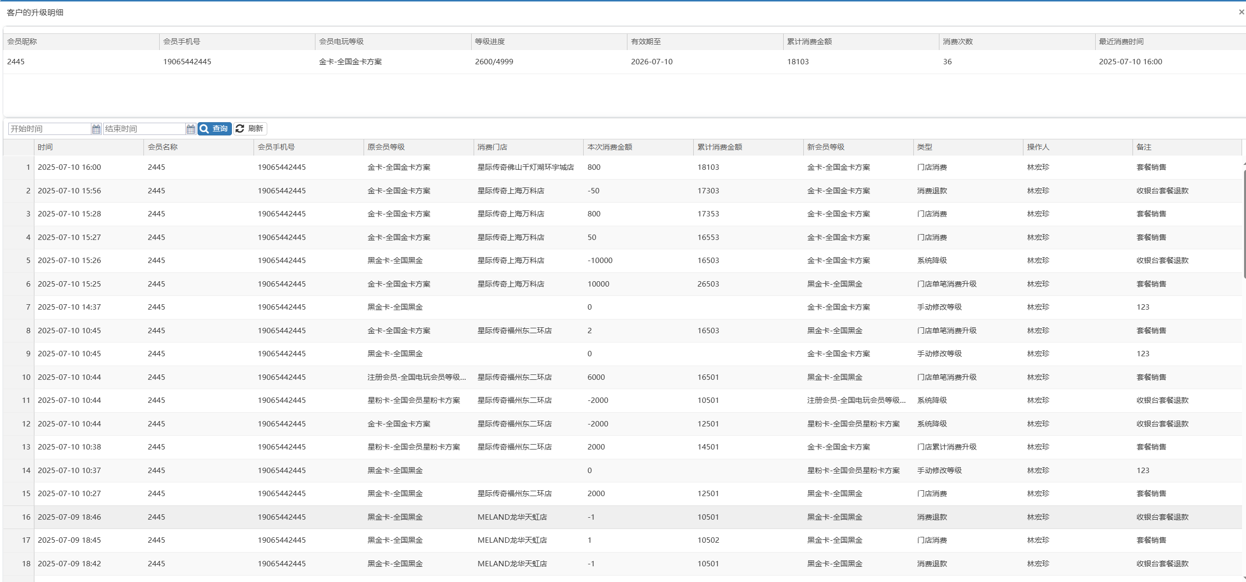
Task: Click the 刷新 refresh button
Action: coord(250,129)
